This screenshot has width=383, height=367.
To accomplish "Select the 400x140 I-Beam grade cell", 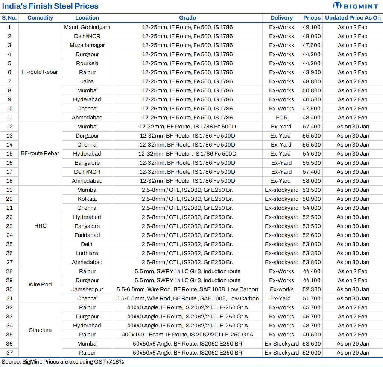I will pos(187,335).
